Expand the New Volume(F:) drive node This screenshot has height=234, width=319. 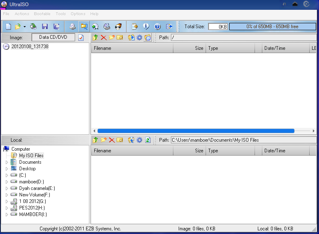[7, 195]
